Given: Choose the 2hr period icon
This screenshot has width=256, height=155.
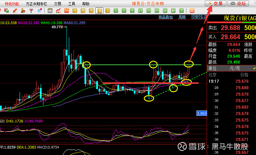Looking at the screenshot, I should (165, 11).
